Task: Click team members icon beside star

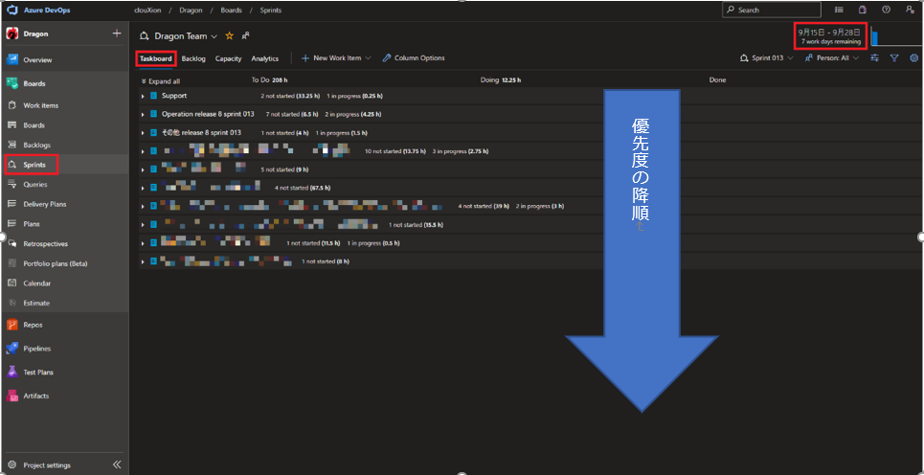Action: pyautogui.click(x=245, y=36)
